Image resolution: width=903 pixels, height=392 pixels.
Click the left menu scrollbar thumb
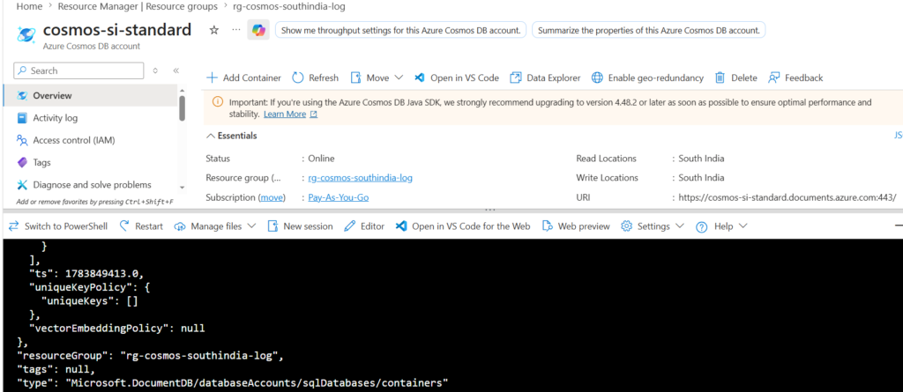click(x=182, y=108)
